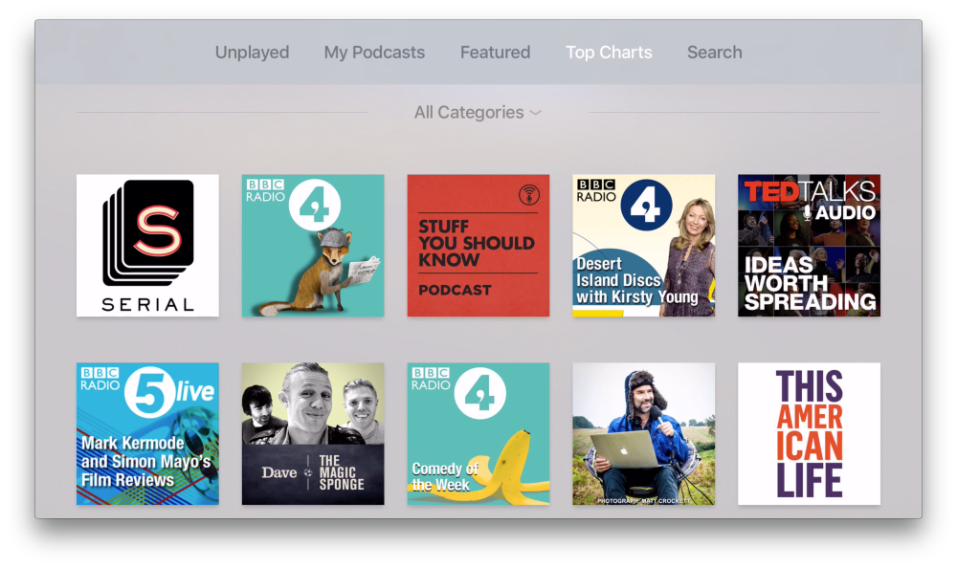Screen dimensions: 957x568
Task: Select the BBC Radio 4 fox podcast
Action: 313,245
